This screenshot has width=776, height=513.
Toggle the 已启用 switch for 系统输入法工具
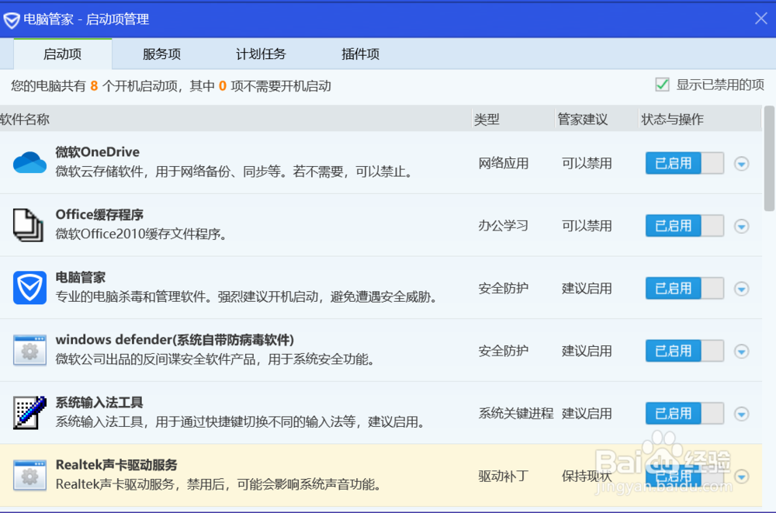tap(684, 413)
